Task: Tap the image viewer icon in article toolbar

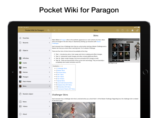Action: tap(118, 30)
